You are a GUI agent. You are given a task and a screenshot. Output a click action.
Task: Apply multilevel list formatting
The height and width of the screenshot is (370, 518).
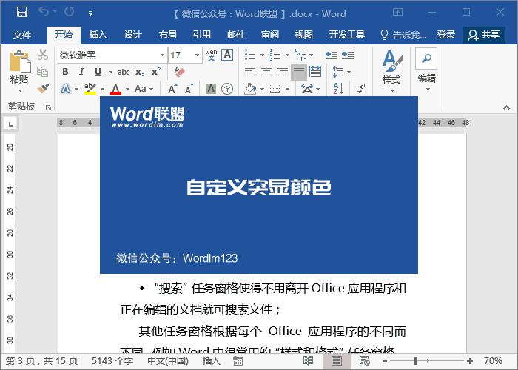tap(300, 55)
